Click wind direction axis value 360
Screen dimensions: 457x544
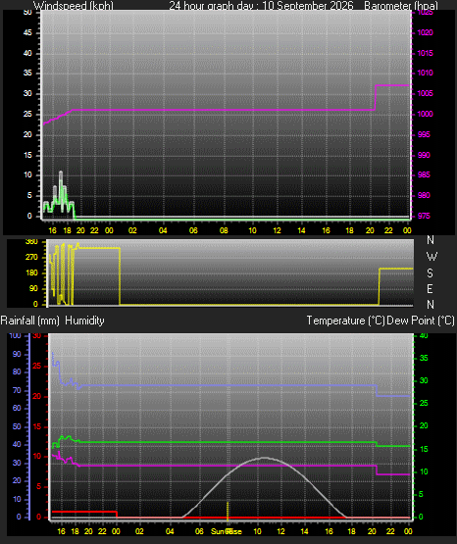point(31,242)
